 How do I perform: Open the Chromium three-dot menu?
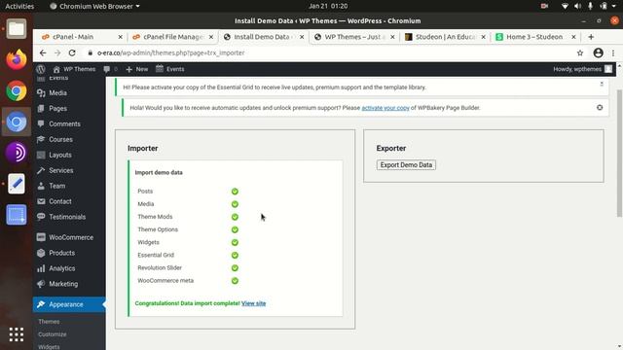click(x=613, y=52)
